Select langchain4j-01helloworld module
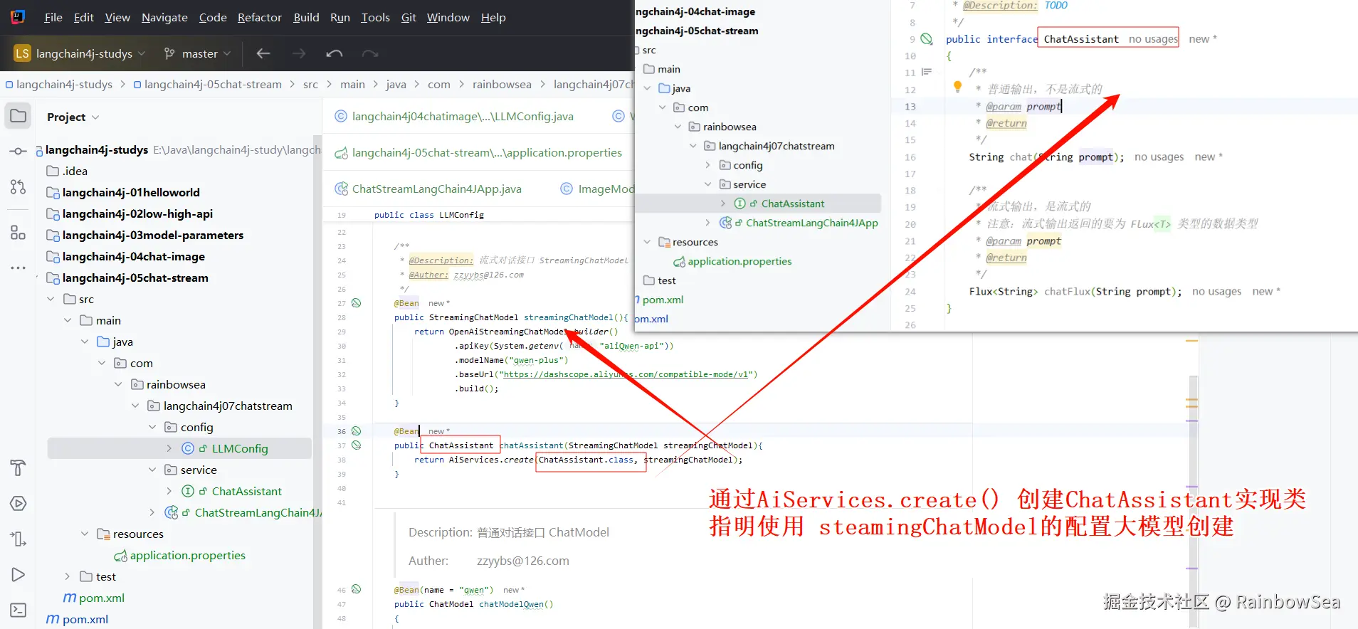Screen dimensions: 1358x629 131,192
